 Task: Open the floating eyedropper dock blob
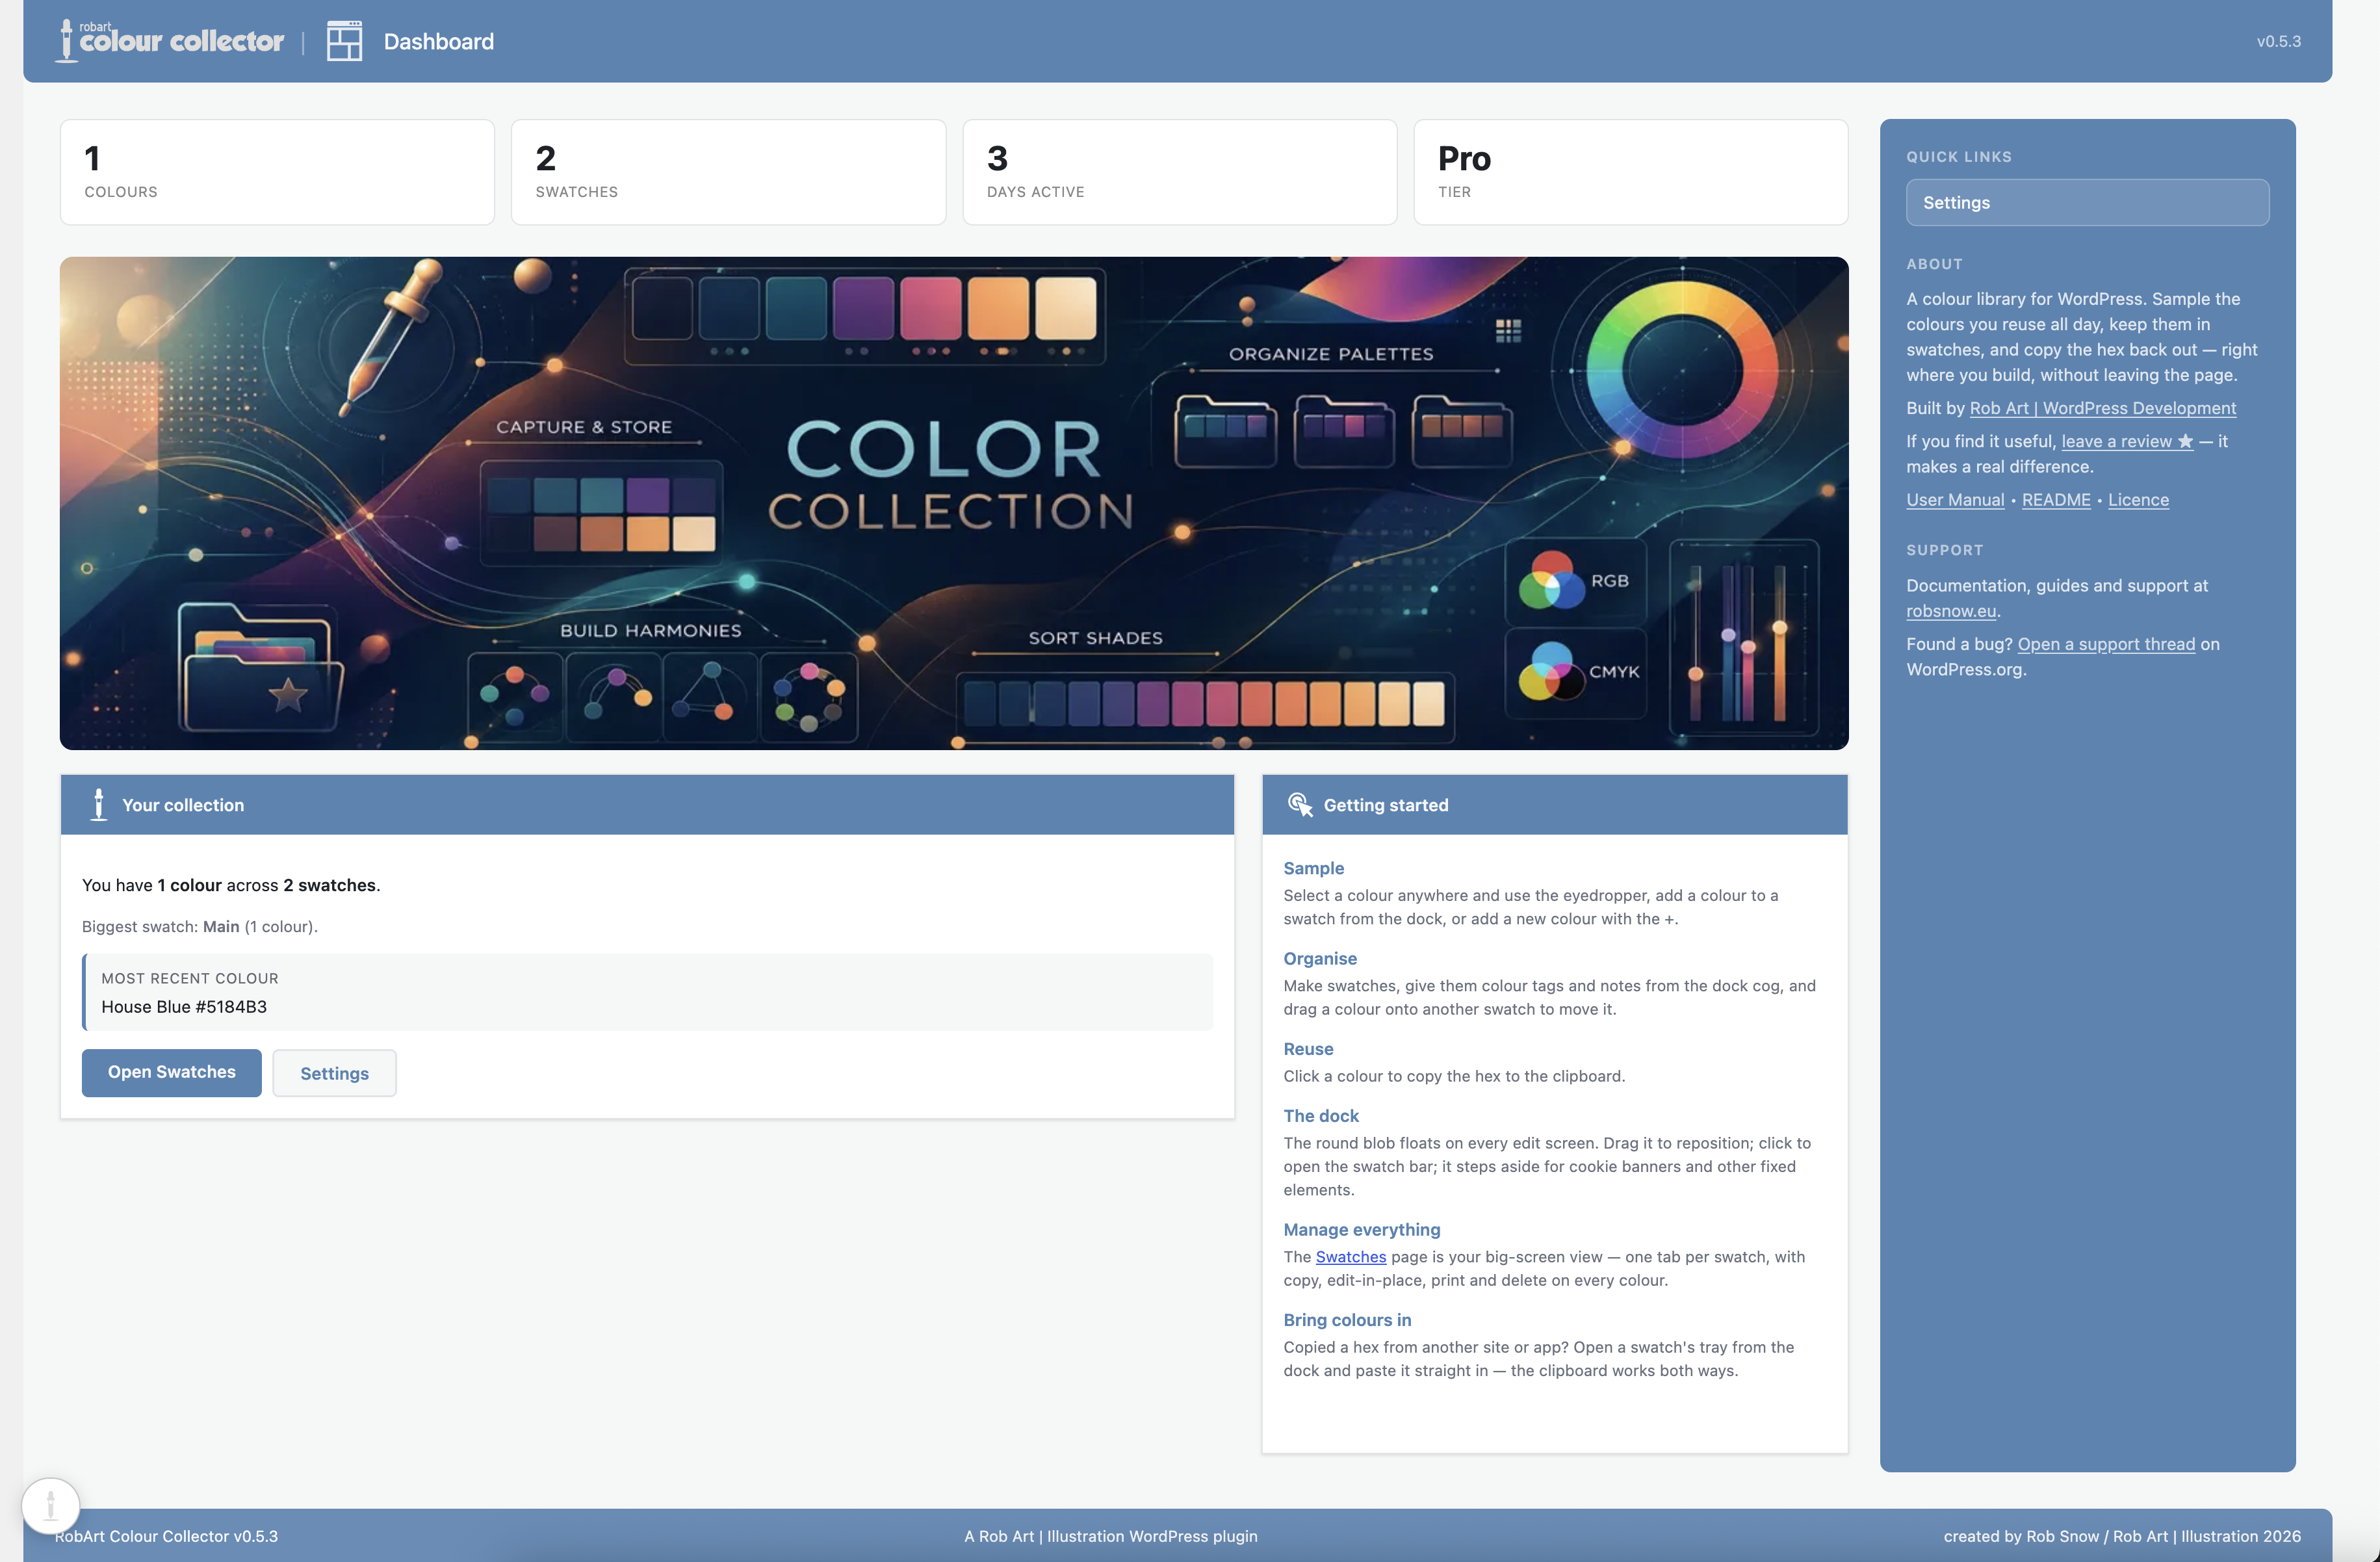pos(50,1505)
